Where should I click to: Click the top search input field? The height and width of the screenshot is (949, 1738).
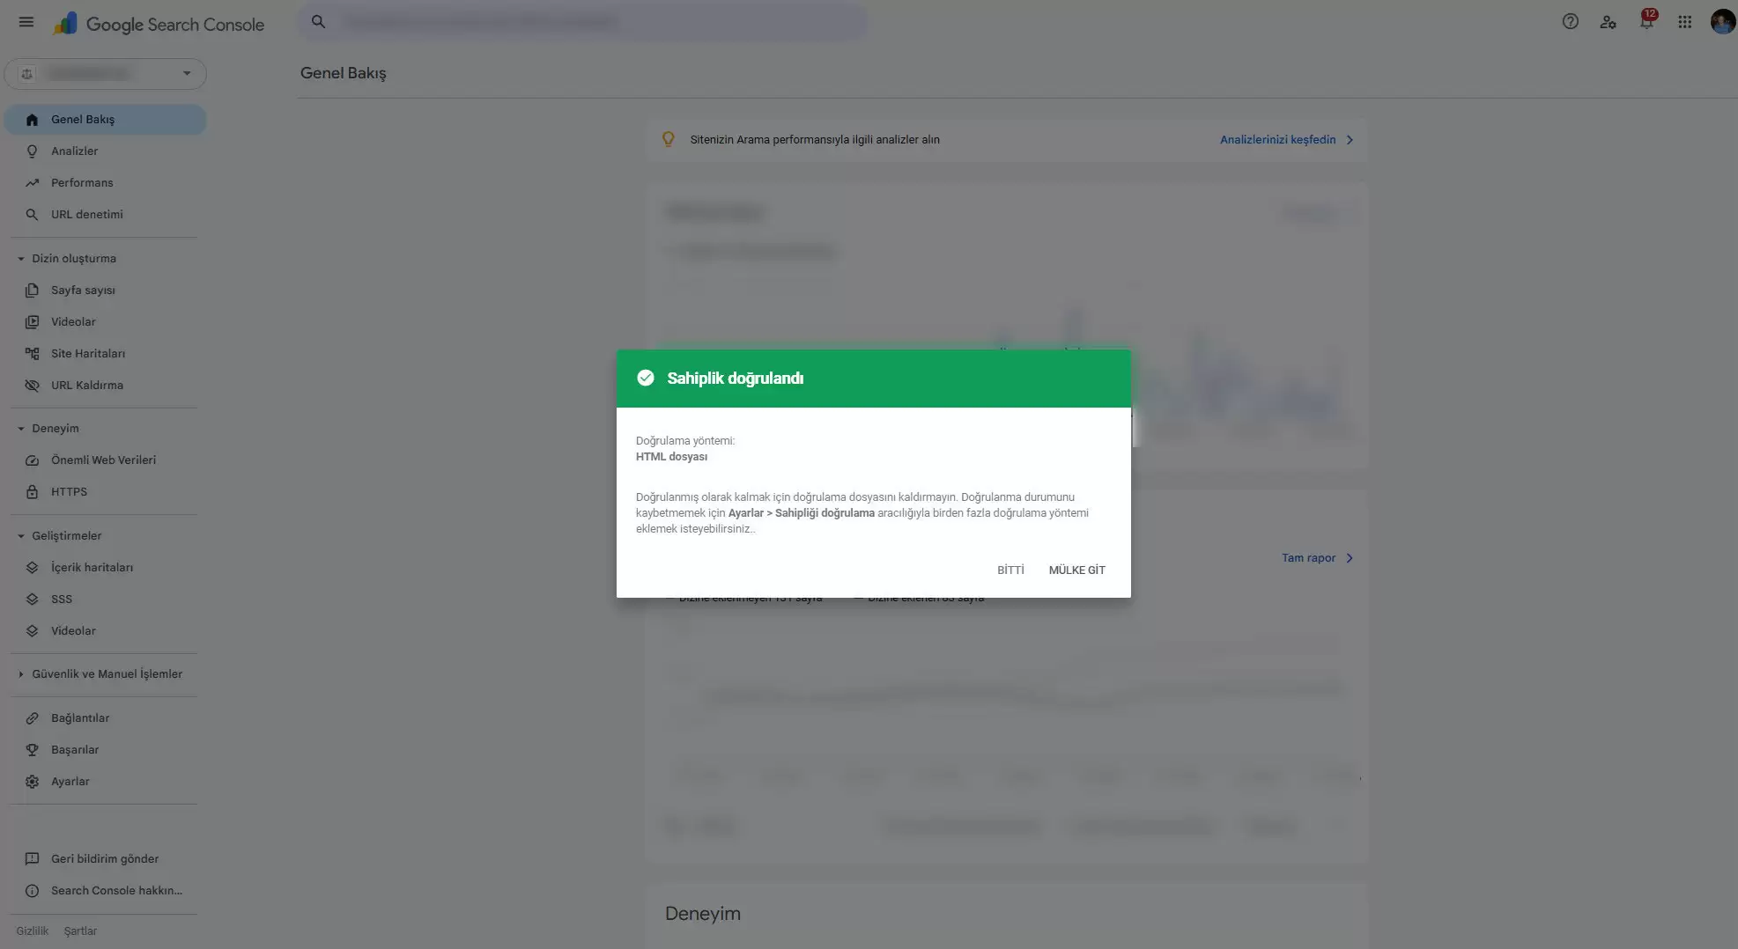583,22
